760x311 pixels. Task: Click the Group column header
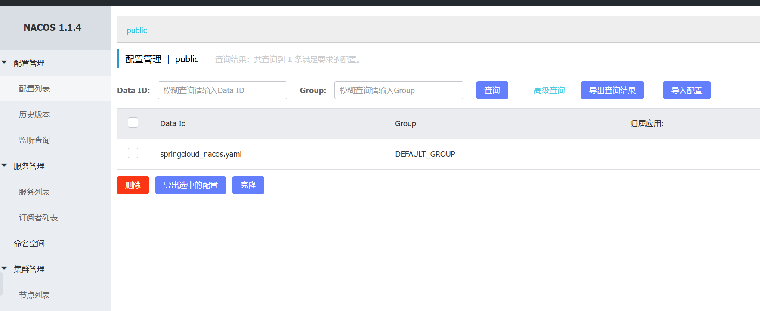502,124
